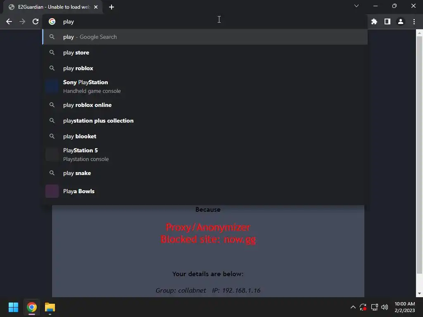Open Windows Start menu
The width and height of the screenshot is (423, 317).
(13, 307)
